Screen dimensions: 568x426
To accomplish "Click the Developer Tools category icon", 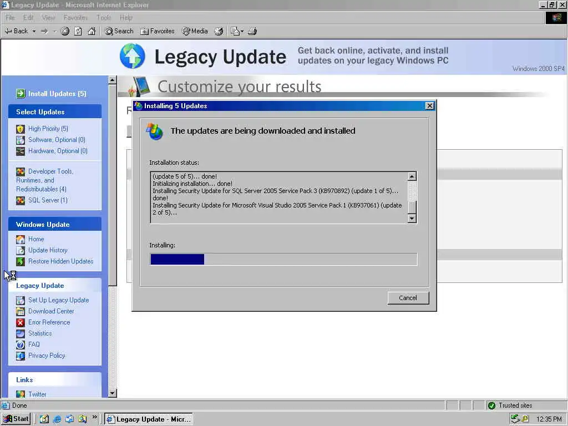I will pos(21,171).
